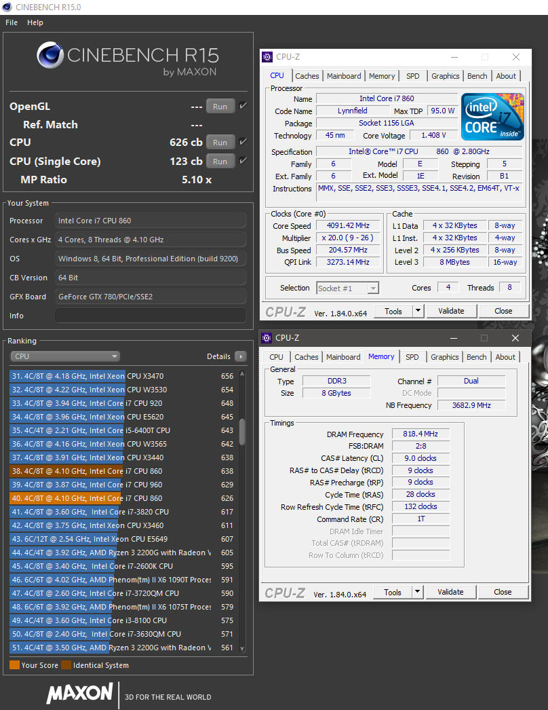The width and height of the screenshot is (548, 710).
Task: Click the MAXON logo at the bottom
Action: tap(79, 693)
